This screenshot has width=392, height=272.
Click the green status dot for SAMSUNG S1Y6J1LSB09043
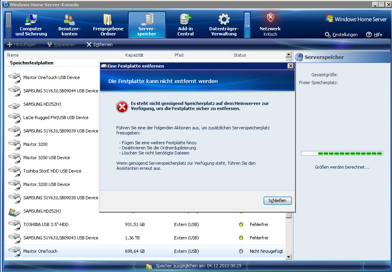coord(241,238)
